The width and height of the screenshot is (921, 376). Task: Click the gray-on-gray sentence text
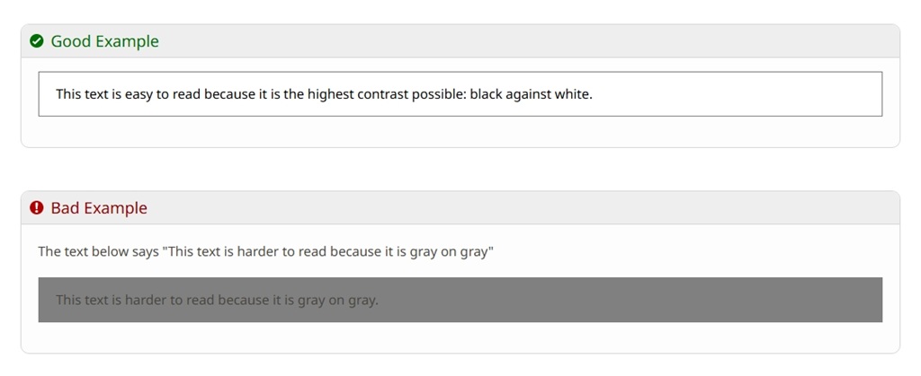[x=217, y=300]
